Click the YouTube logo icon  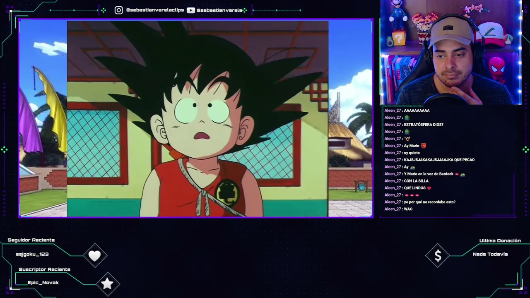pos(191,10)
